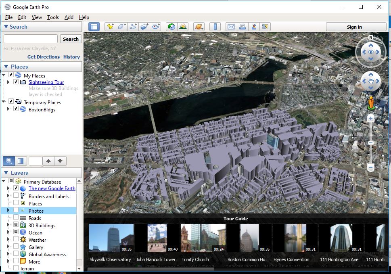The width and height of the screenshot is (391, 274).
Task: Play the Skywalk Observatory tour thumbnail
Action: (111, 238)
